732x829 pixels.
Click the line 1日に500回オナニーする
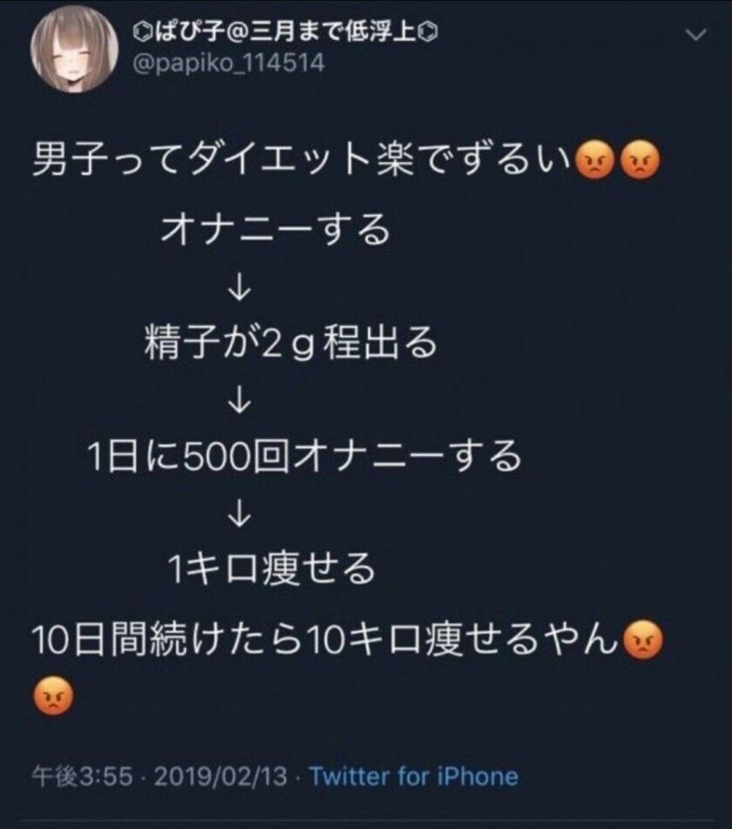pyautogui.click(x=304, y=456)
